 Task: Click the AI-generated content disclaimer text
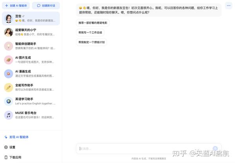click(149, 159)
